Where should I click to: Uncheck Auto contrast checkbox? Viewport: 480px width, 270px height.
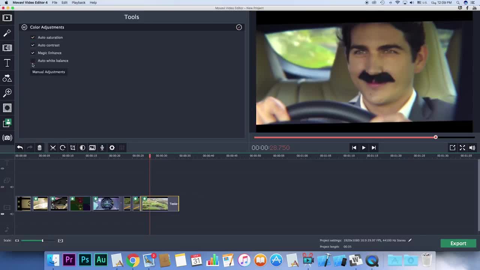pyautogui.click(x=33, y=45)
